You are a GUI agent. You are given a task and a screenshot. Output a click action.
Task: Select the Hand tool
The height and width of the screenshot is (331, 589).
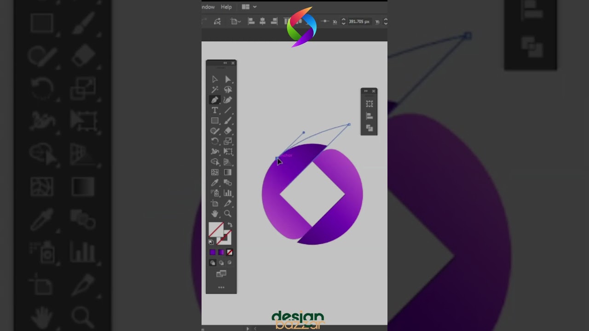click(215, 214)
